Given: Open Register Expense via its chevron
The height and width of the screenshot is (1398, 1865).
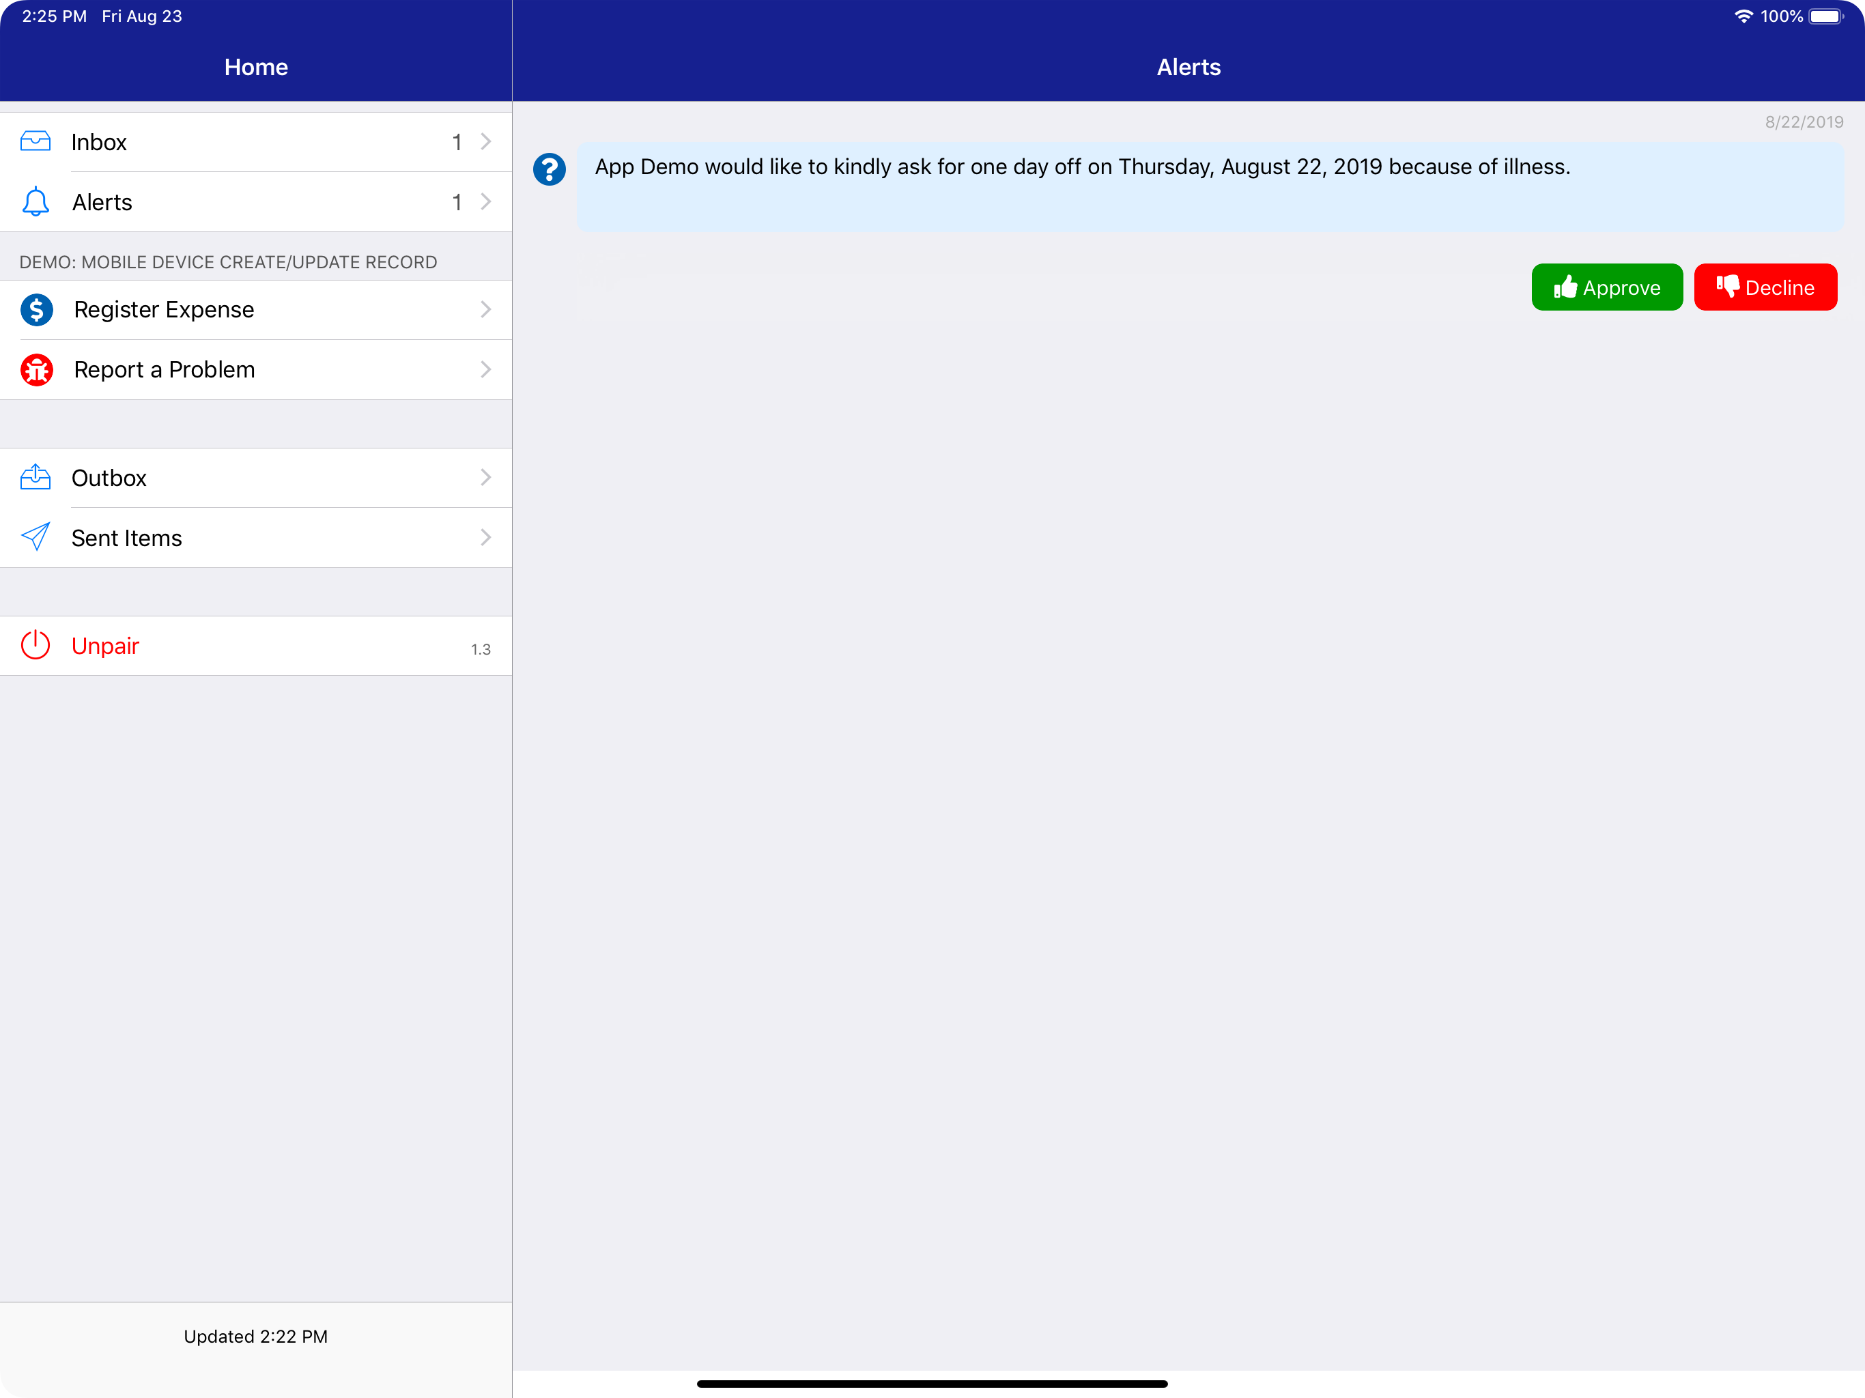Looking at the screenshot, I should (485, 309).
